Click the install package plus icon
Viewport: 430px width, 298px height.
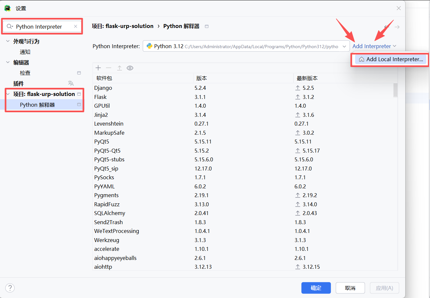[x=98, y=68]
